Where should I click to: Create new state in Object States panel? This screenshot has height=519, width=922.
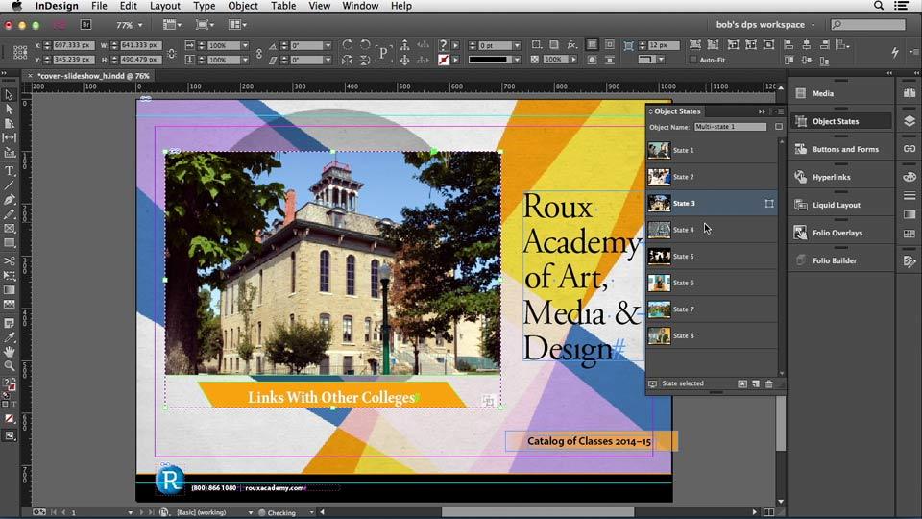click(756, 383)
